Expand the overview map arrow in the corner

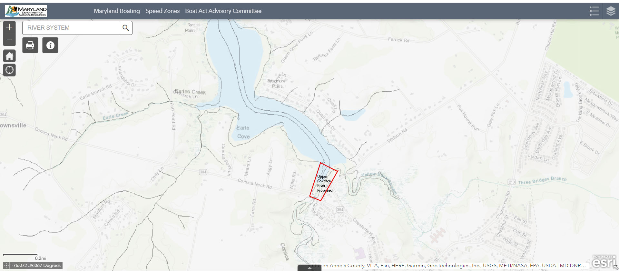tap(616, 267)
